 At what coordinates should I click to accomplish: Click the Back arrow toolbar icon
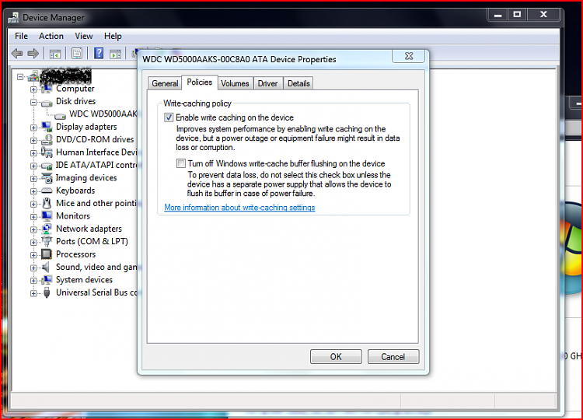pyautogui.click(x=17, y=54)
